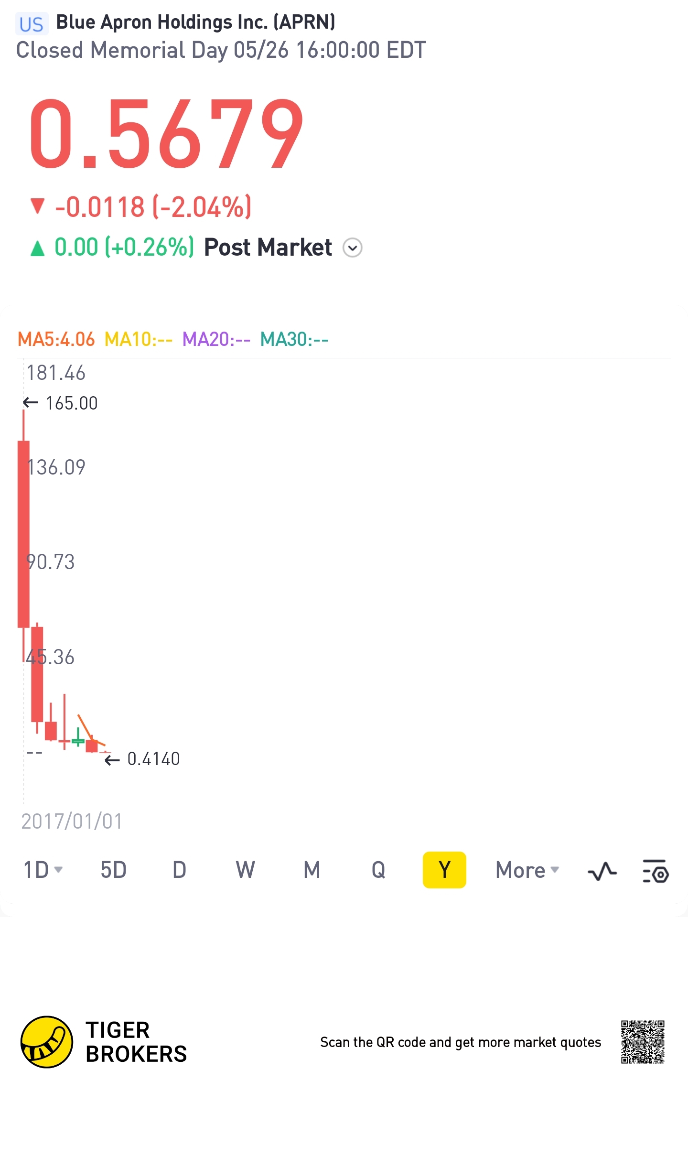
Task: Tap the US market badge
Action: (x=32, y=24)
